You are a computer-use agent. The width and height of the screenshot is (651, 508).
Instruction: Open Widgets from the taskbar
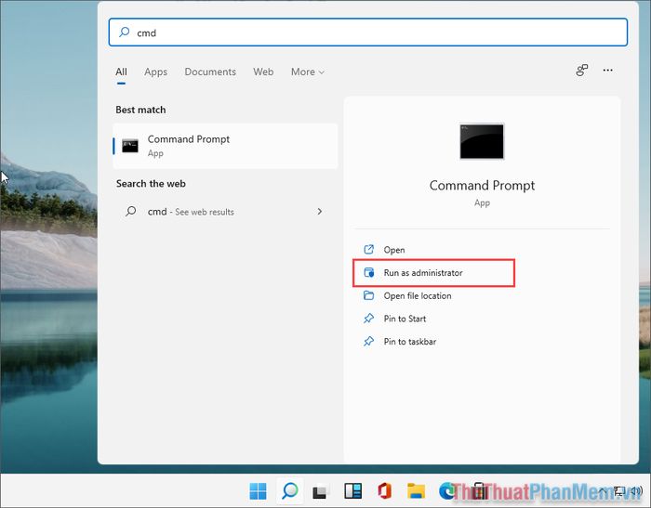point(352,491)
